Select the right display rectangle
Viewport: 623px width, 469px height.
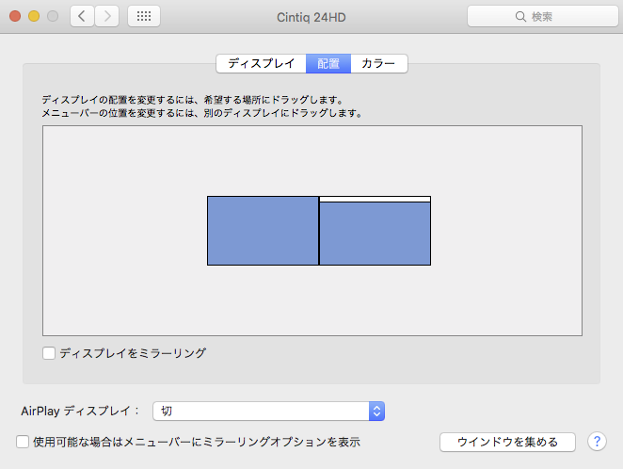coord(375,235)
